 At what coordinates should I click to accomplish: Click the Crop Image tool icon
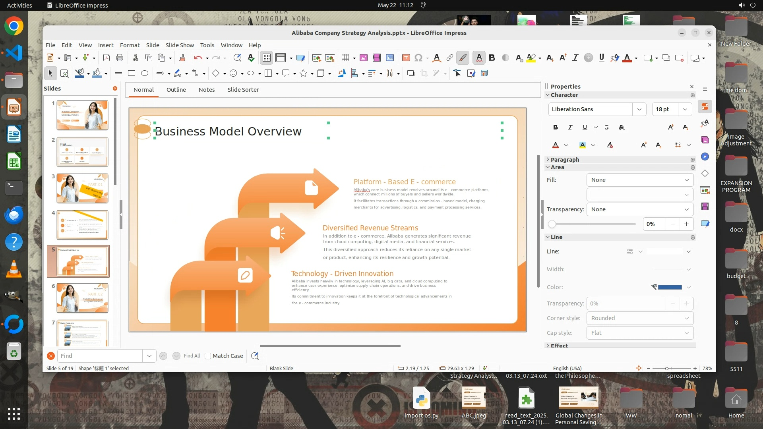(424, 73)
